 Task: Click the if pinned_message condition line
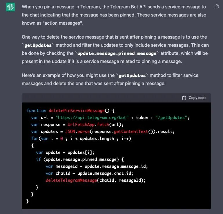tap(80, 159)
